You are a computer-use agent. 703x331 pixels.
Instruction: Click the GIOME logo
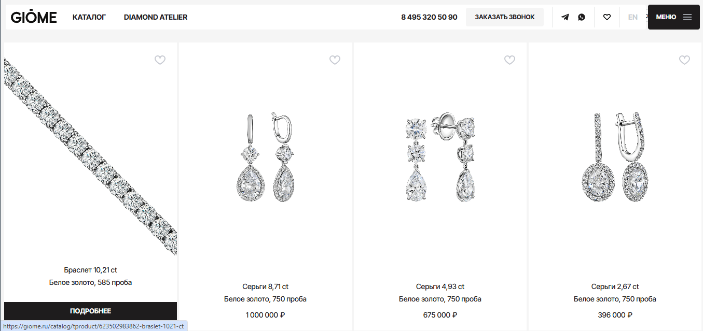pyautogui.click(x=34, y=17)
